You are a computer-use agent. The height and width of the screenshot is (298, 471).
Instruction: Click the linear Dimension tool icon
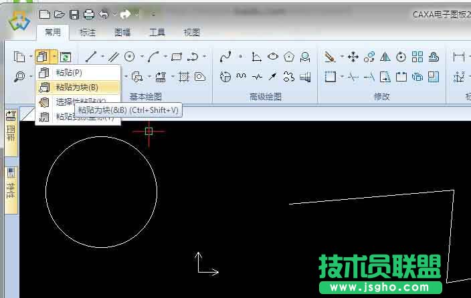tap(459, 56)
